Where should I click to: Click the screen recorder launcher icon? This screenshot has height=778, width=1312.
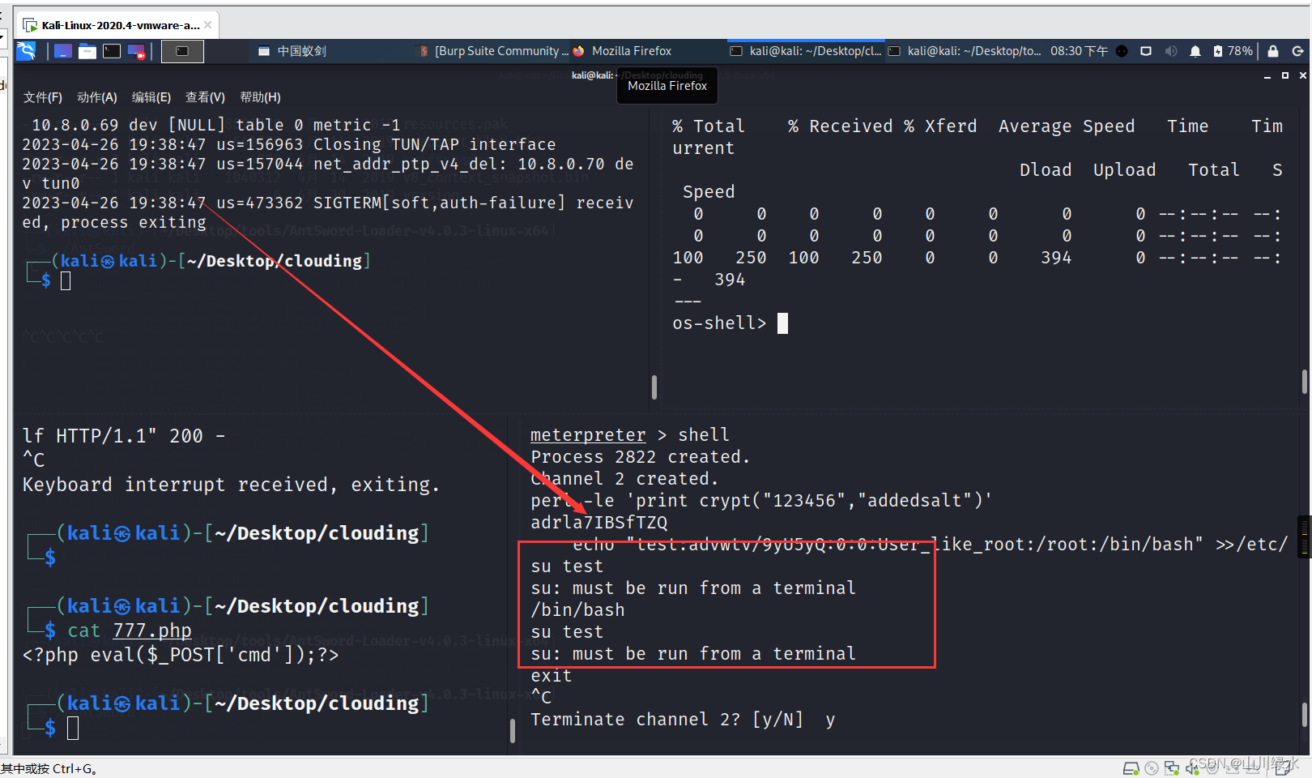click(x=136, y=51)
